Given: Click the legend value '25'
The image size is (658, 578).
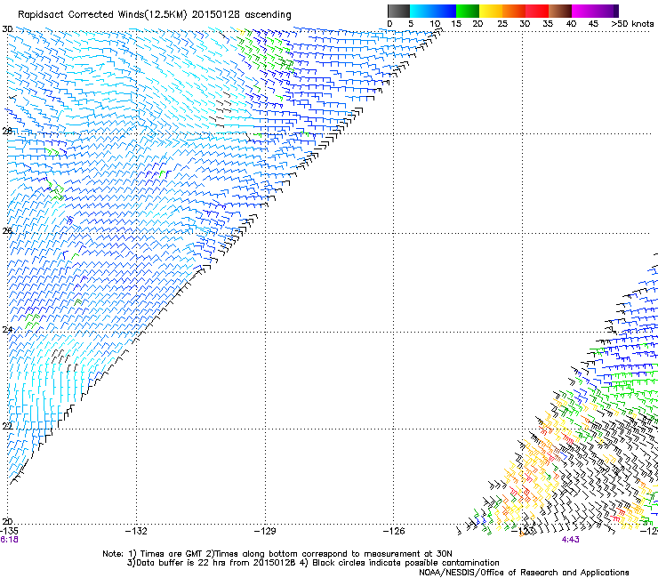Looking at the screenshot, I should pos(502,24).
